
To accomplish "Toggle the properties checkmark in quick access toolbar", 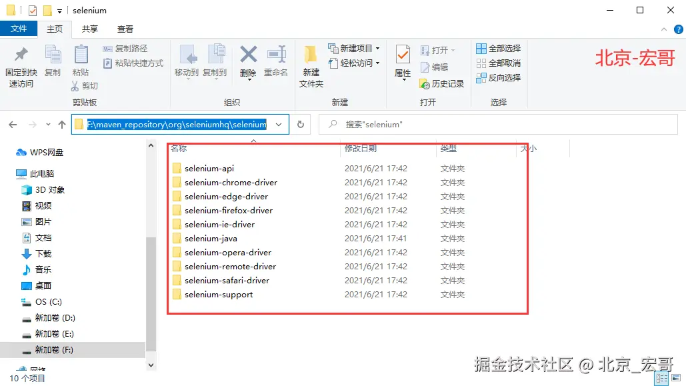I will (33, 10).
